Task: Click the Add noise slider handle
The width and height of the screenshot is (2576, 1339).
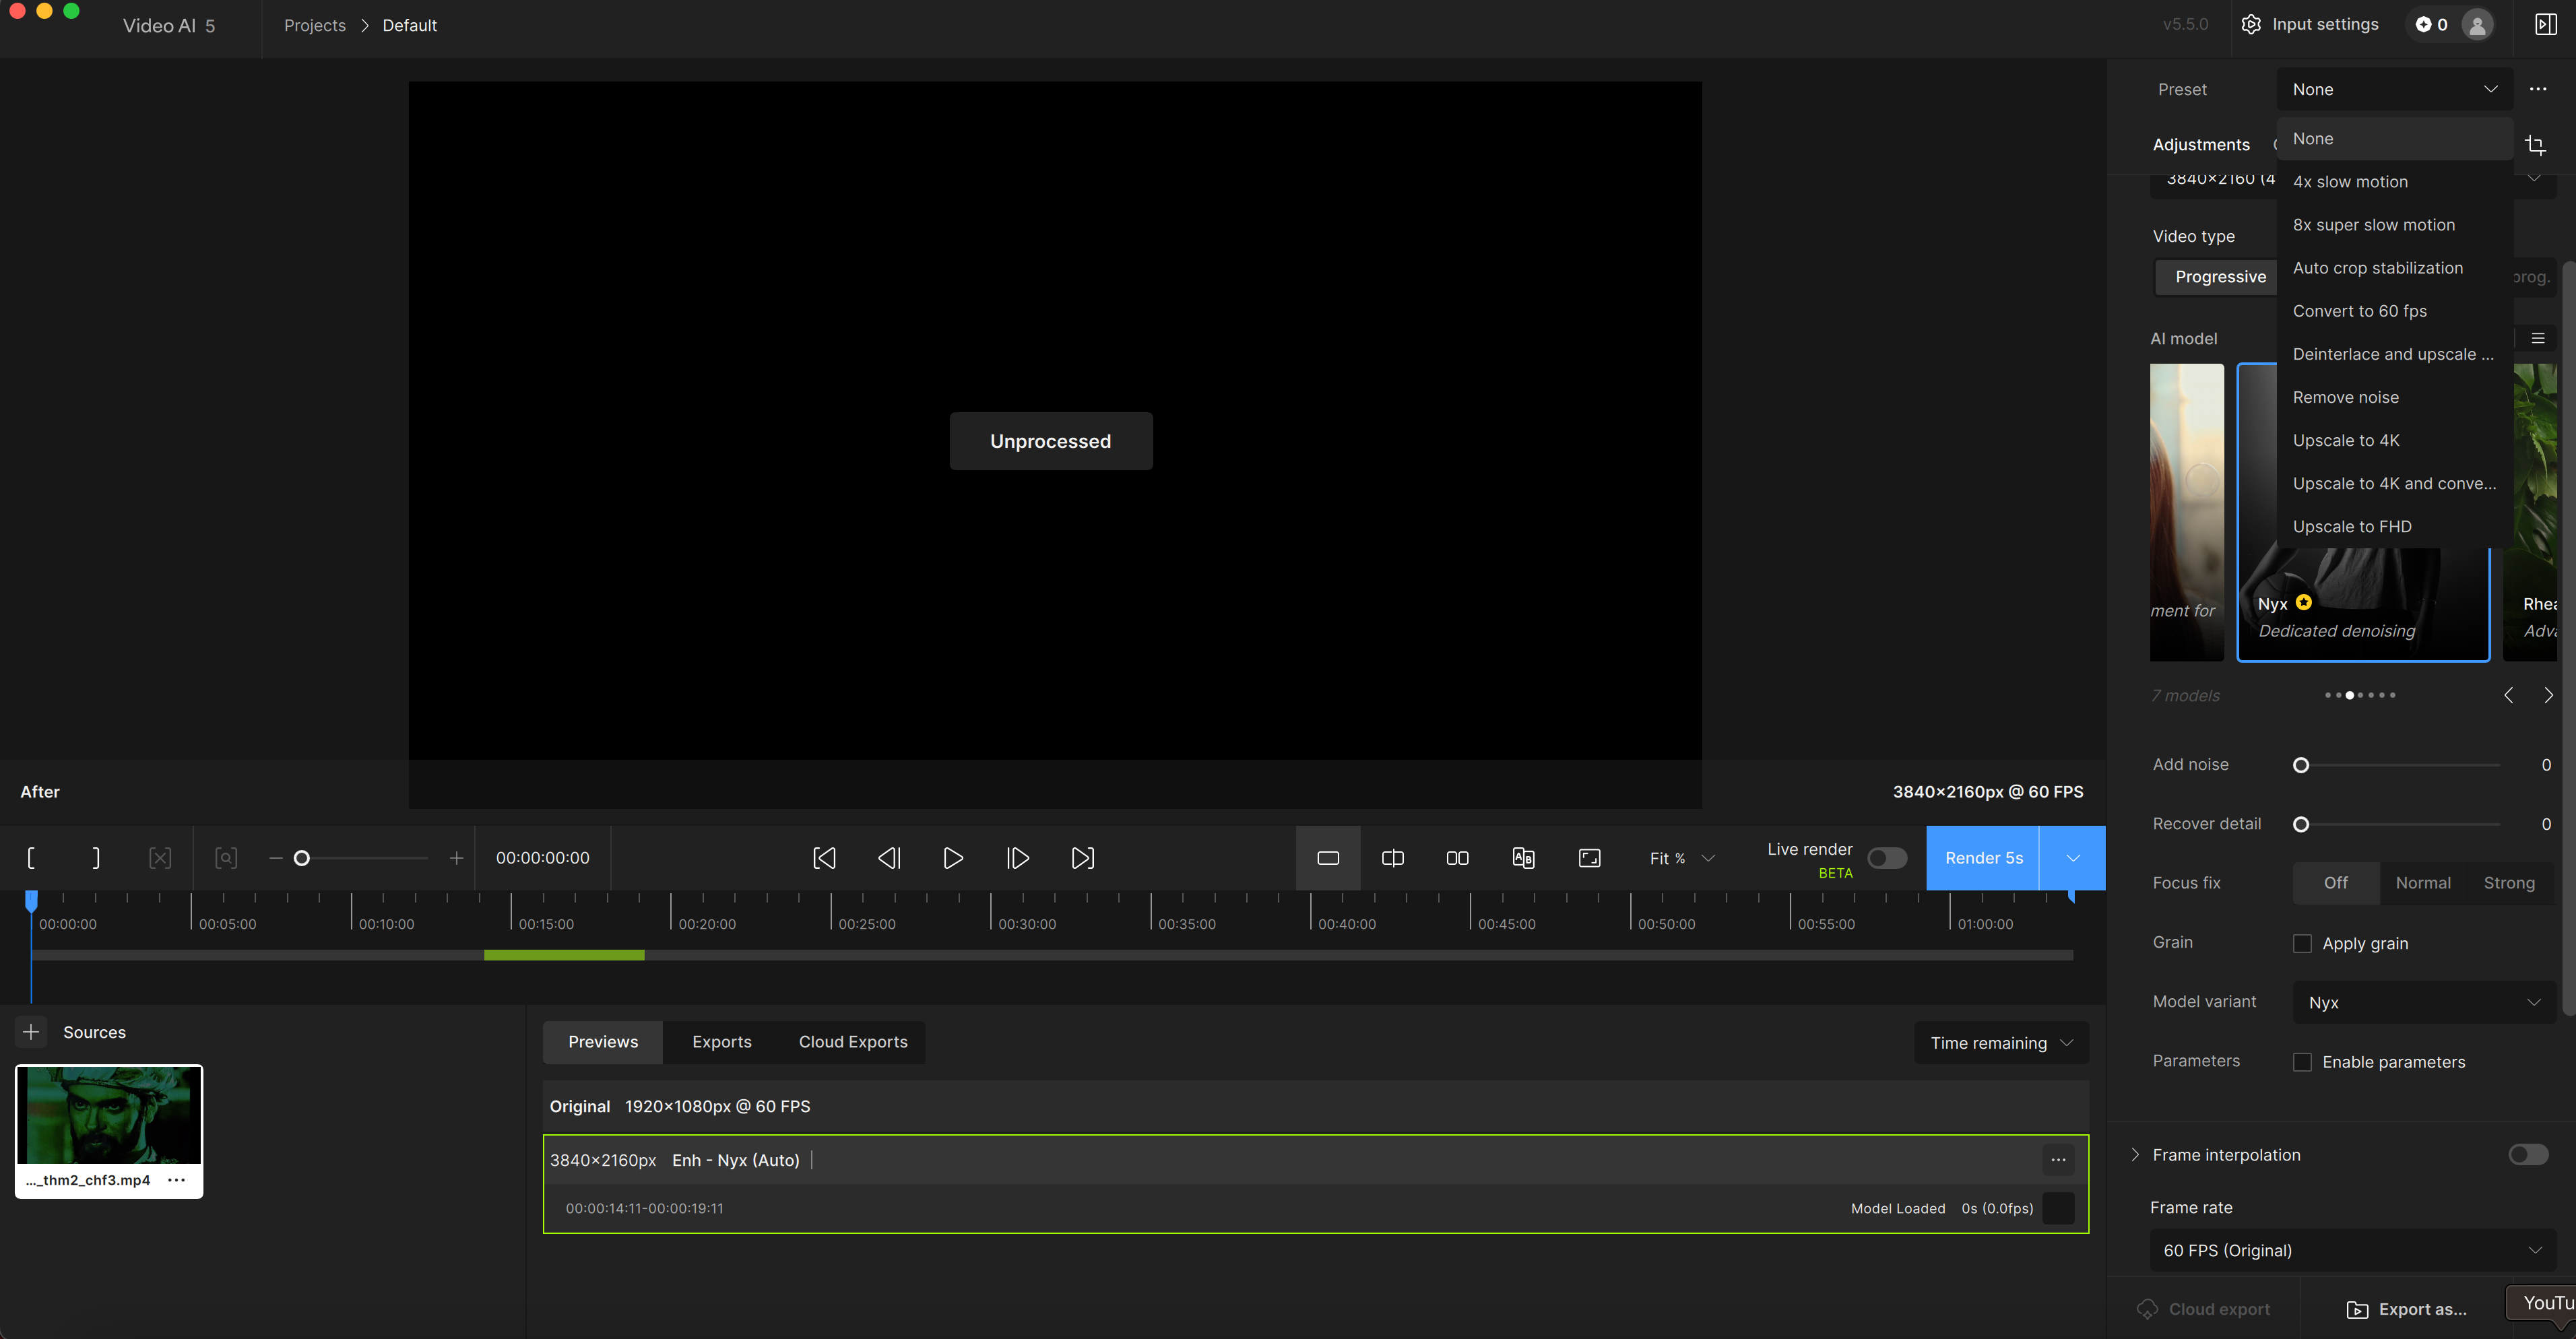Action: click(x=2301, y=765)
